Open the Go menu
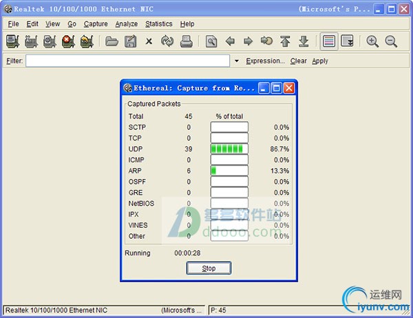Viewport: 413px width, 318px height. point(72,24)
